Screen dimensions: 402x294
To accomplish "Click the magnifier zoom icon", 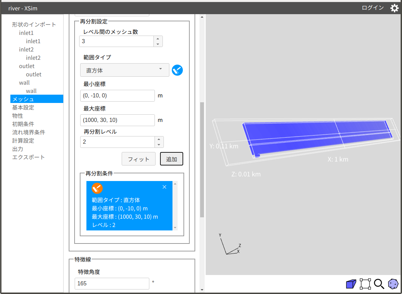I will (379, 284).
